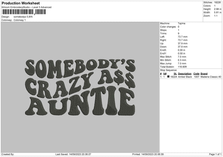The width and height of the screenshot is (223, 157).
Task: Click the Madeira Classic 40 brand entry
Action: pos(211,77)
